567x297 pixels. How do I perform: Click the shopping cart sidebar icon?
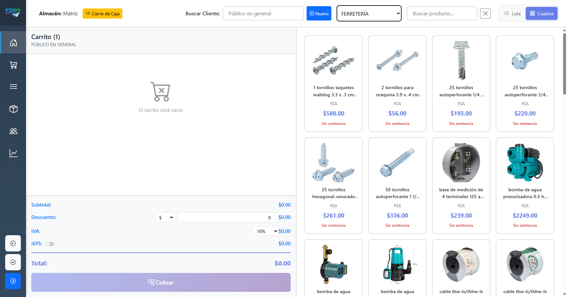pos(13,65)
